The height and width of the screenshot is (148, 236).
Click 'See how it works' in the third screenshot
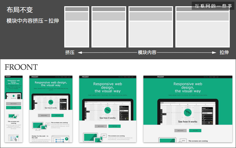point(108,118)
